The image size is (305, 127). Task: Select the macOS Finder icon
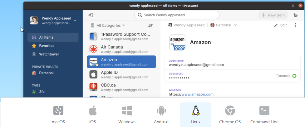point(58,111)
